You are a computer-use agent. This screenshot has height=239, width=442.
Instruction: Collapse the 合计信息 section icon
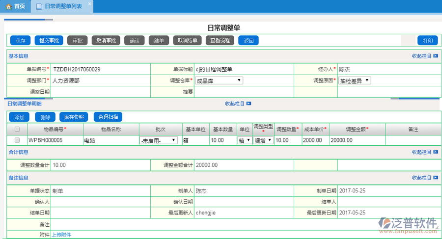coord(435,153)
